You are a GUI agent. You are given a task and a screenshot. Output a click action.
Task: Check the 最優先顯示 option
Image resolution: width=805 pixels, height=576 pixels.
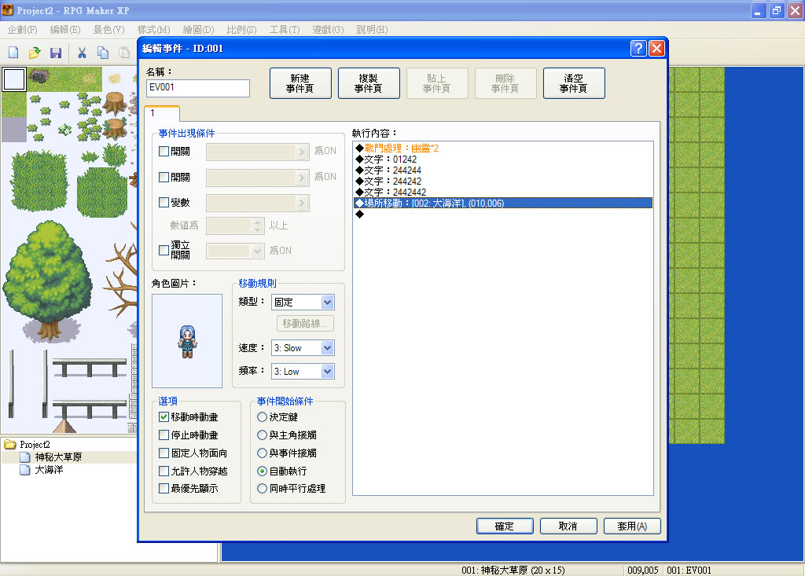tap(164, 488)
